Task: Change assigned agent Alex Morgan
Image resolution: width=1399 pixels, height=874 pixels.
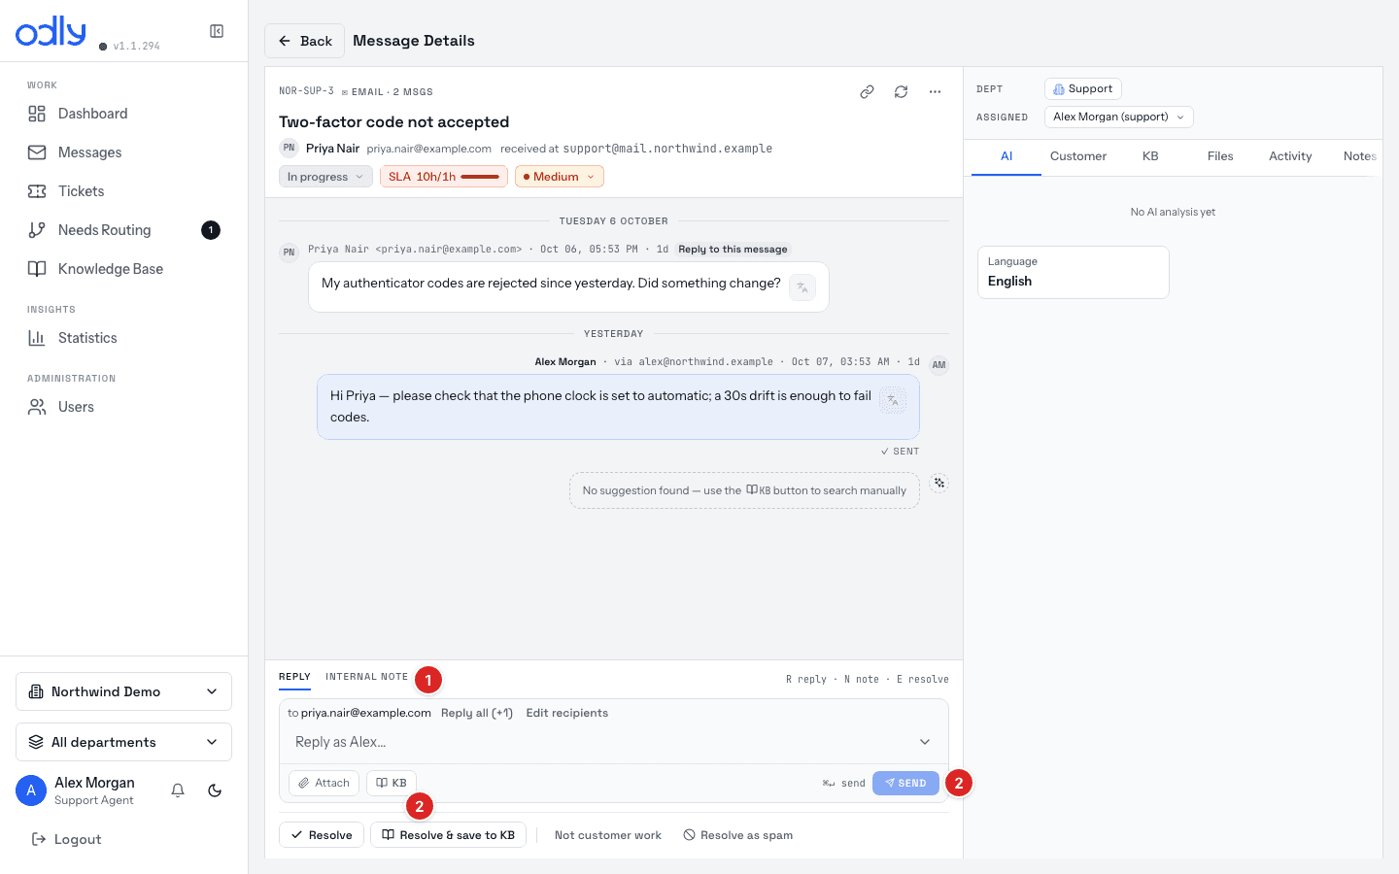Action: click(1118, 117)
